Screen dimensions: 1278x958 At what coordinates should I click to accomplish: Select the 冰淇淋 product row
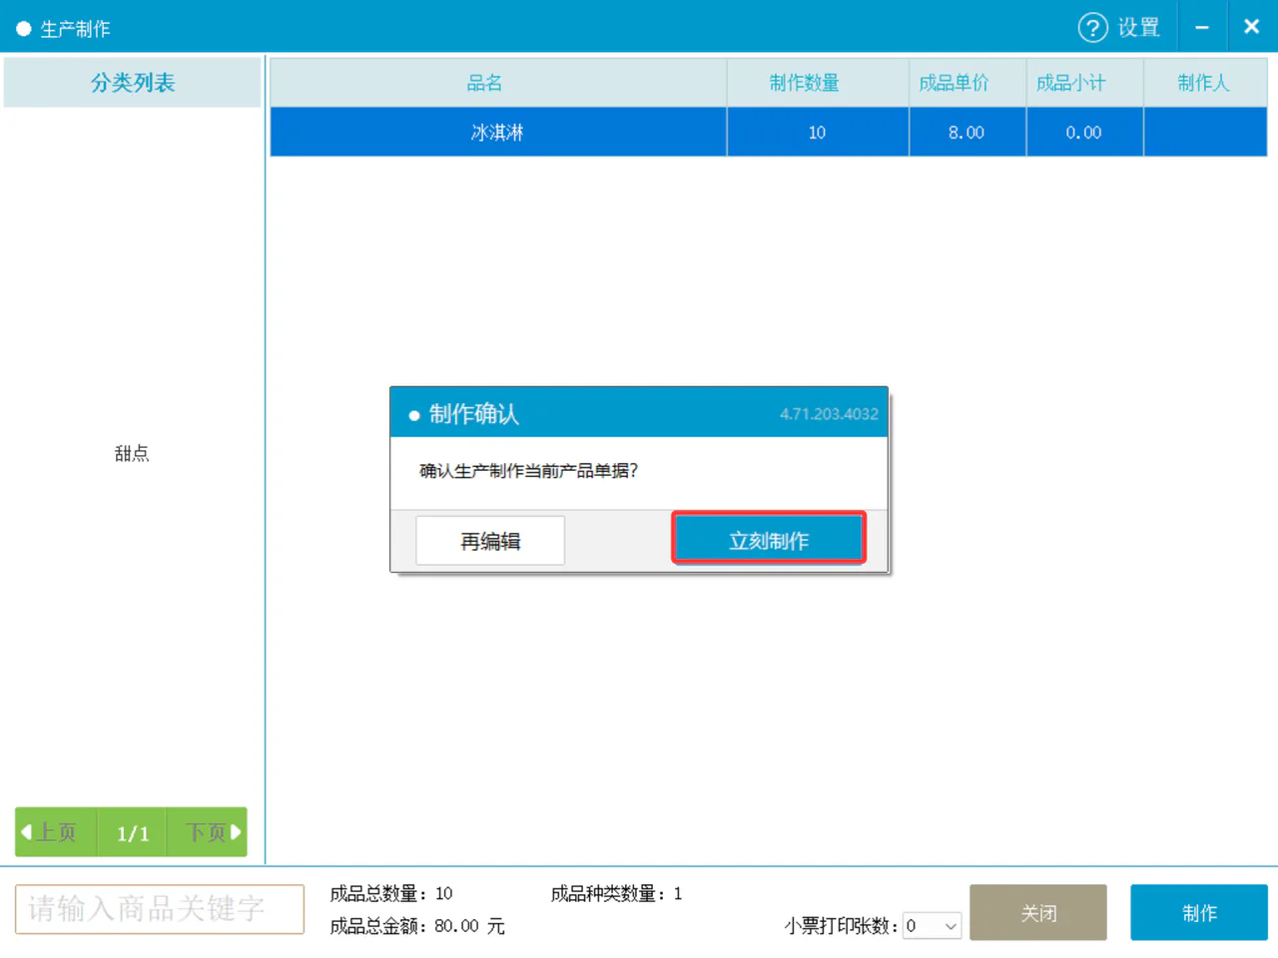(x=768, y=132)
